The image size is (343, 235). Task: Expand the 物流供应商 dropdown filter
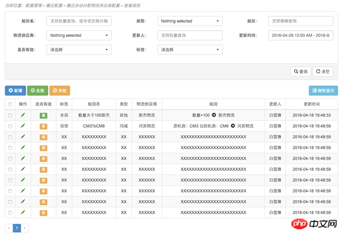click(79, 35)
